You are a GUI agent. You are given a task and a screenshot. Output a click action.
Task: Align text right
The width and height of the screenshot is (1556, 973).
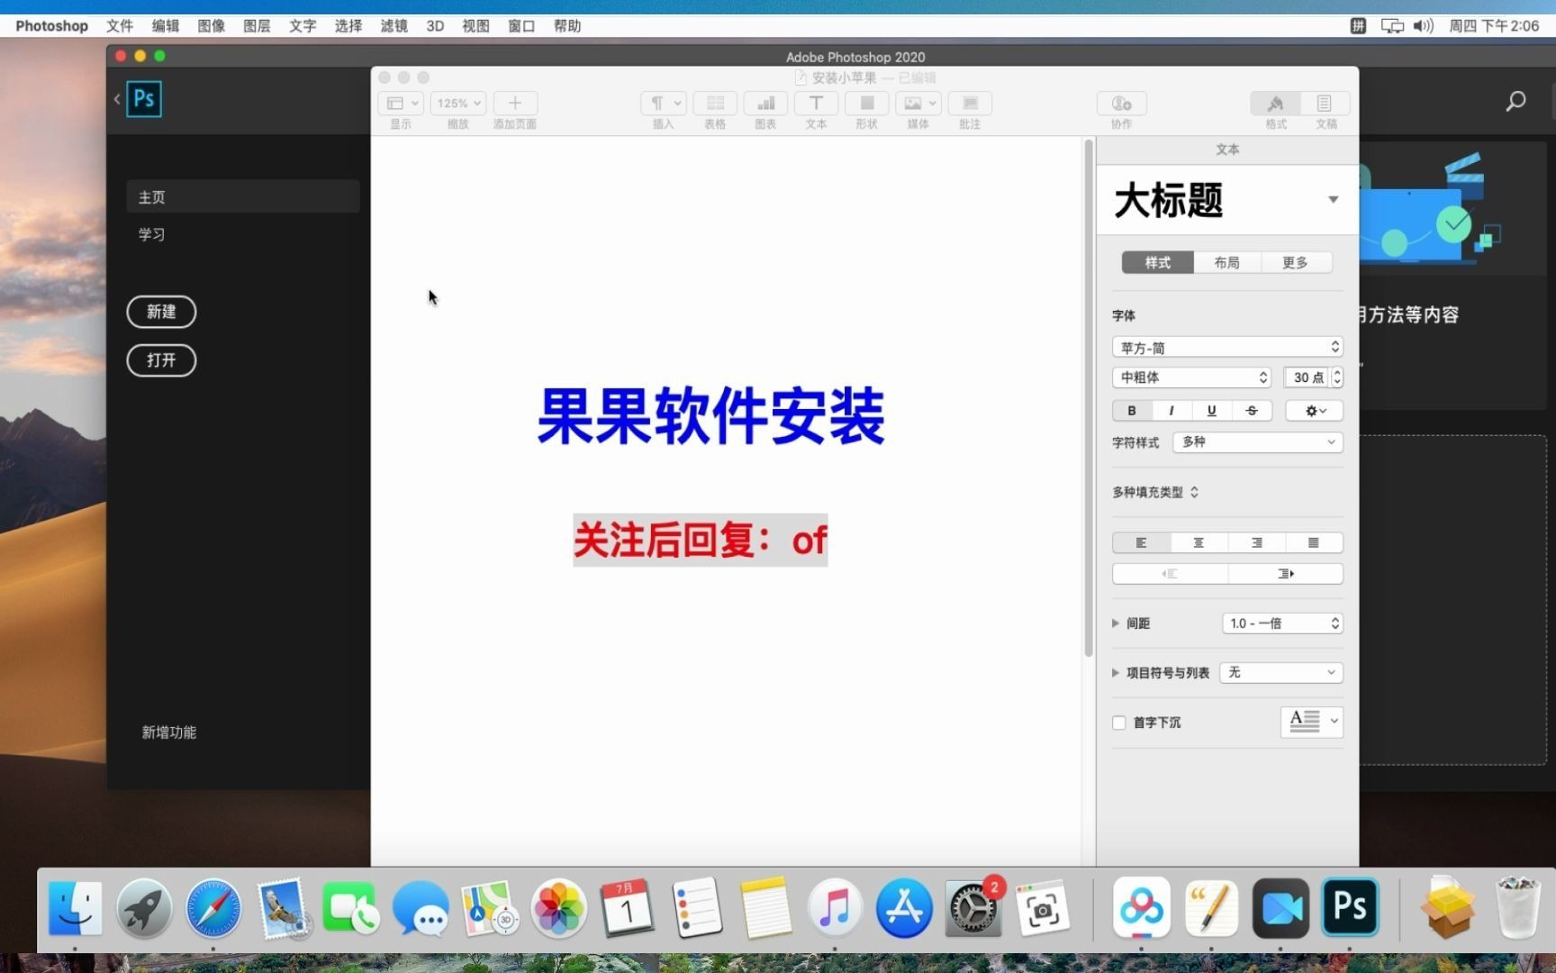pos(1256,542)
